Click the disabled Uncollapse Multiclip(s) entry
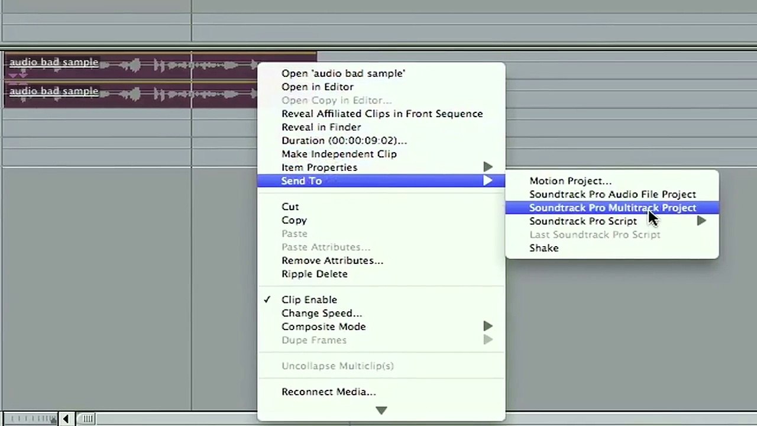Viewport: 757px width, 426px height. (x=381, y=366)
